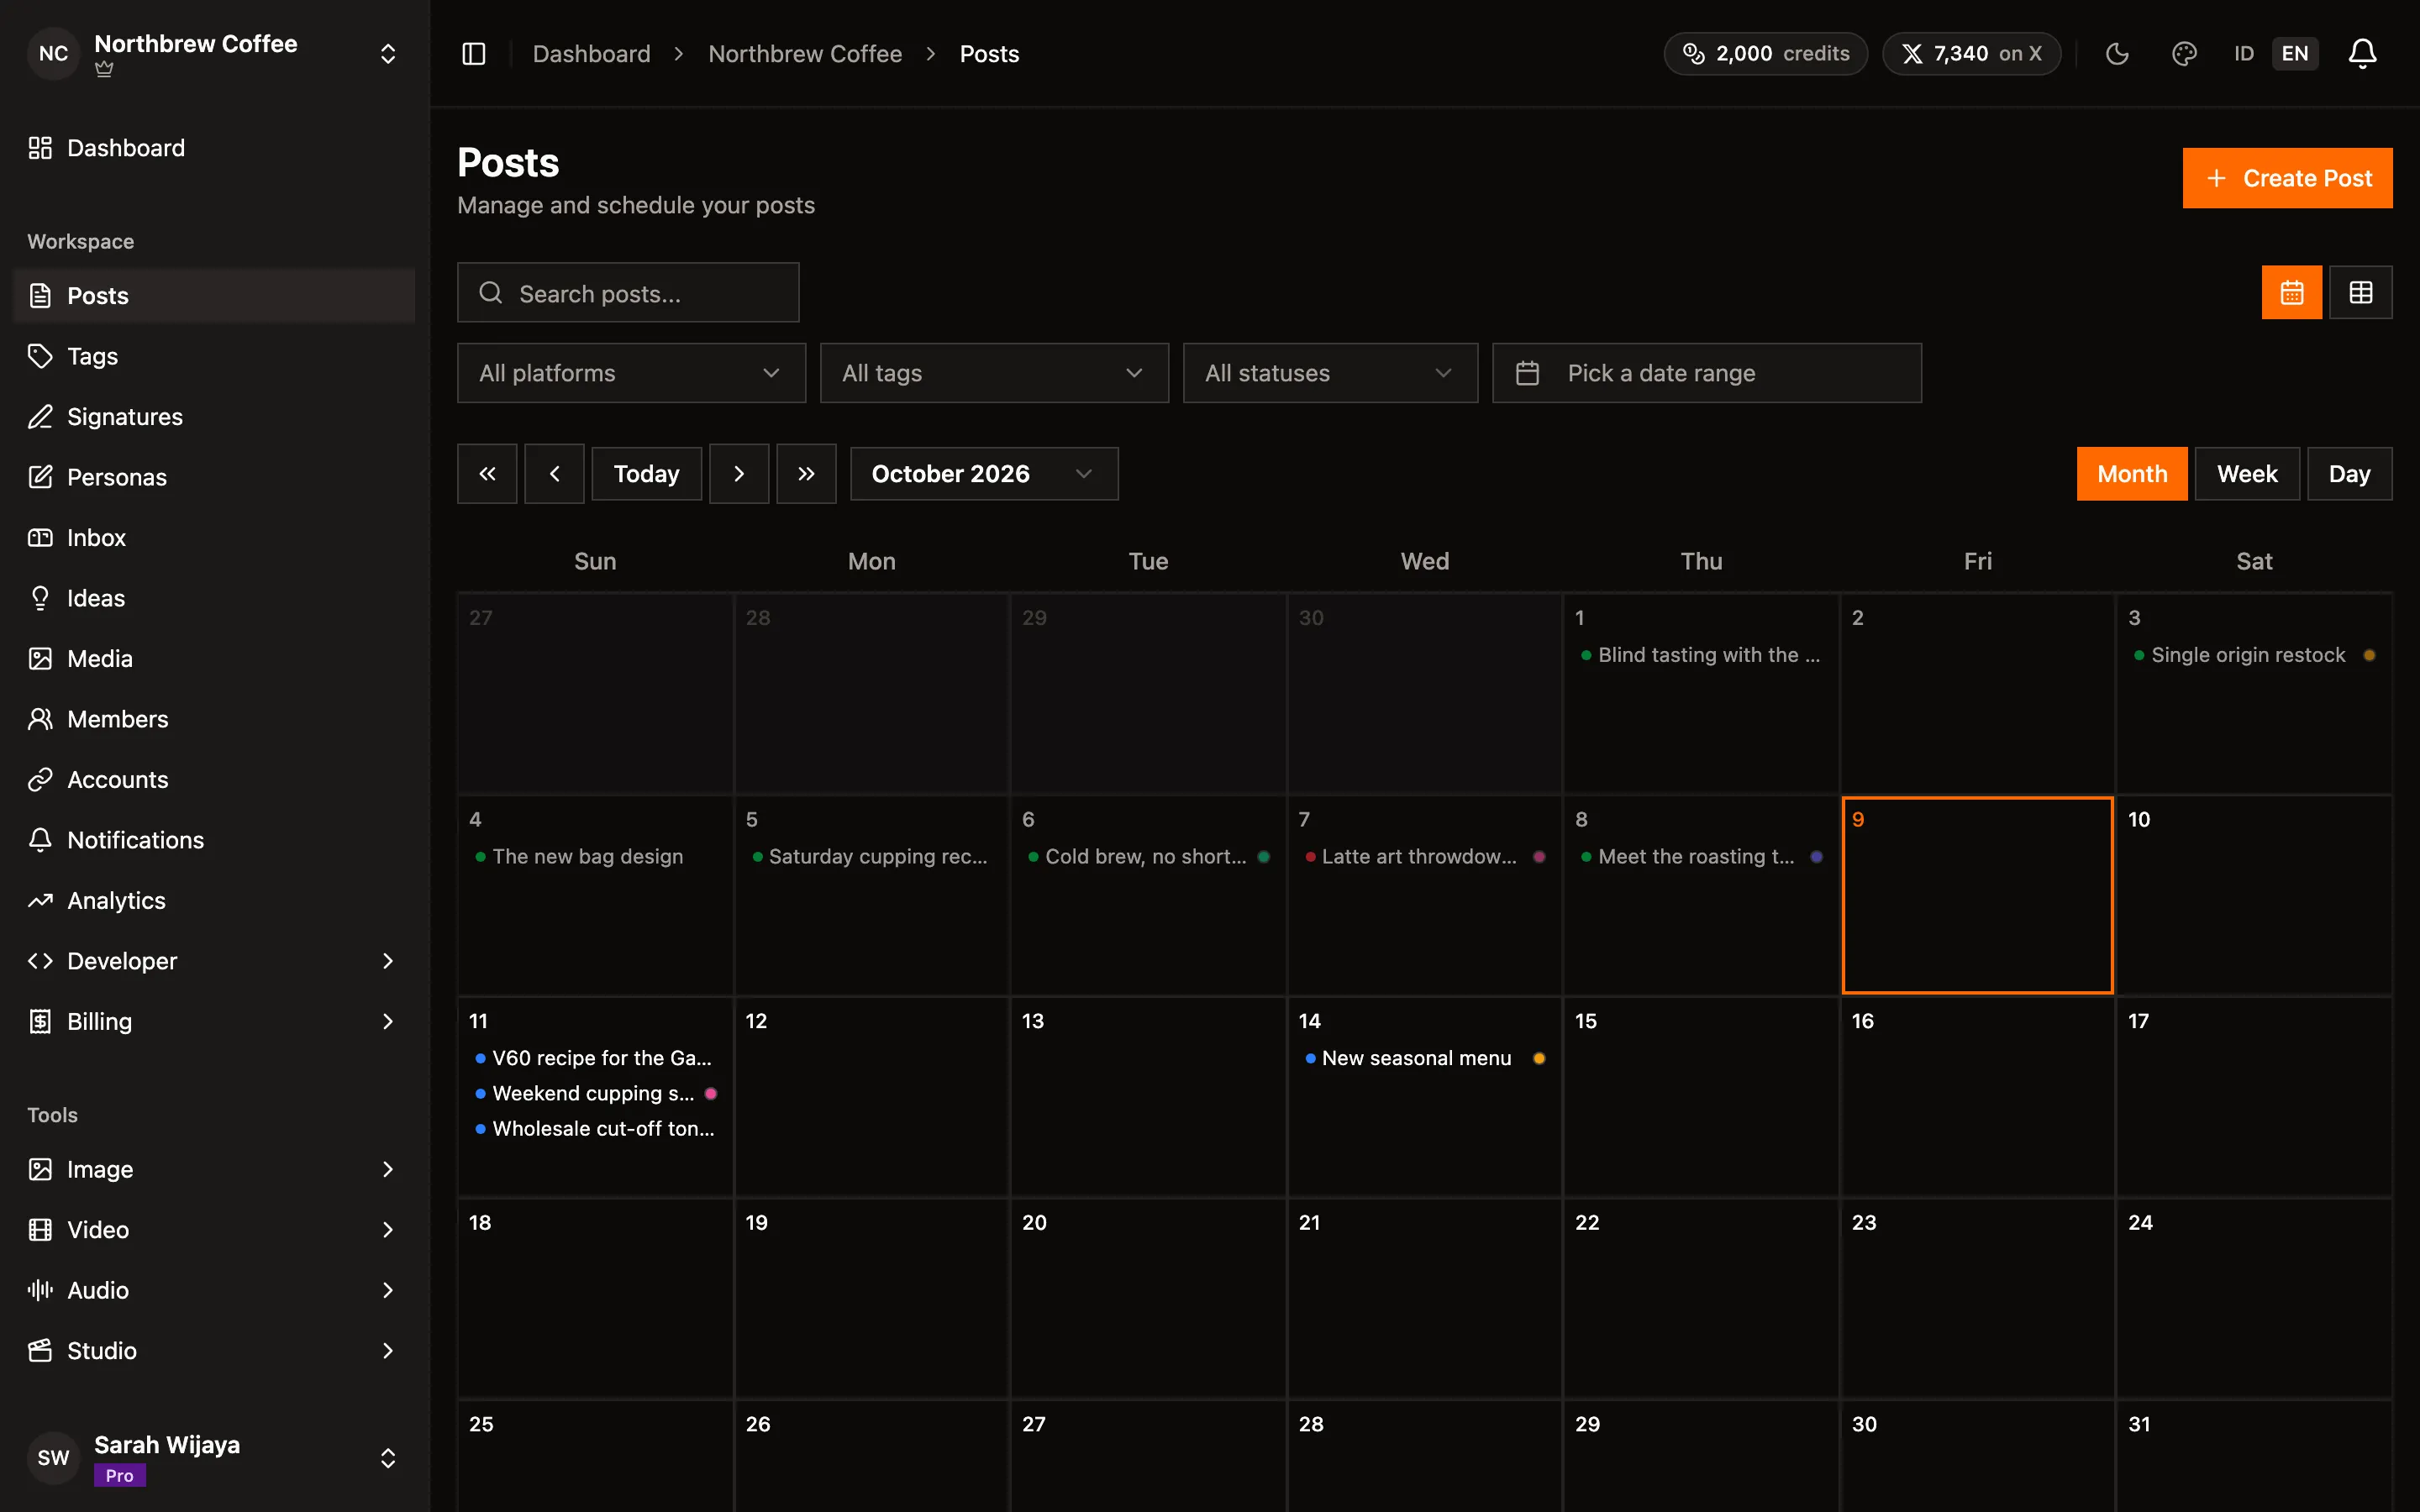Screen dimensions: 2420x1512
Task: Expand the Developer menu
Action: [214, 961]
